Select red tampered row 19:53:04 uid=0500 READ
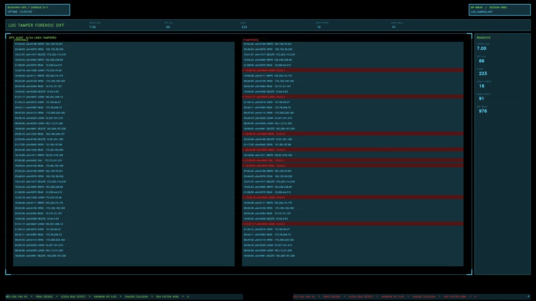The image size is (536, 301). coord(353,166)
